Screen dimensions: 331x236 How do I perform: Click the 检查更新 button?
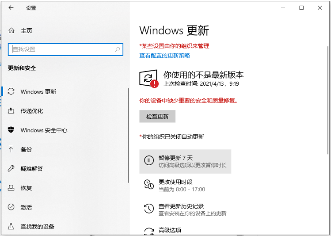157,116
